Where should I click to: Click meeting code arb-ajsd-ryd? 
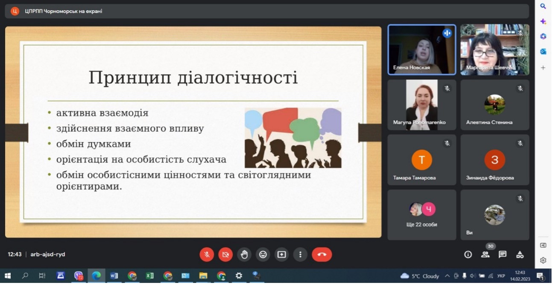48,254
